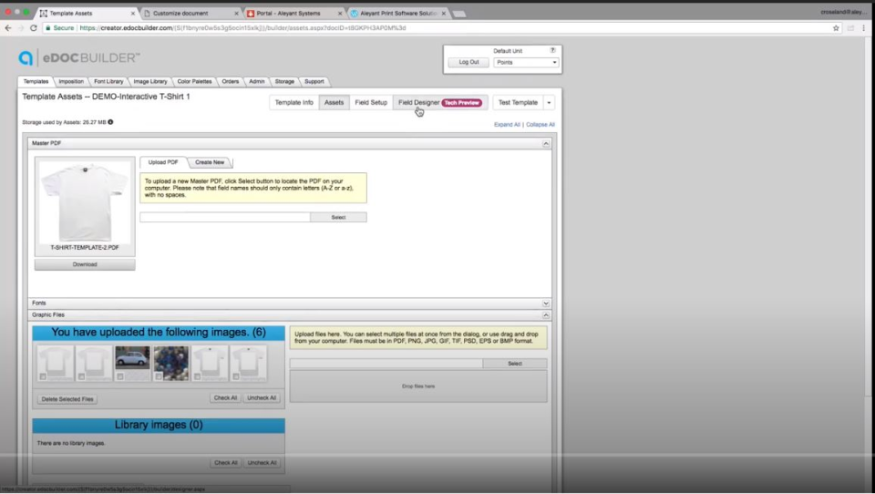Open the Default Unit Points dropdown
Screen dimensions: 875x494
(526, 63)
